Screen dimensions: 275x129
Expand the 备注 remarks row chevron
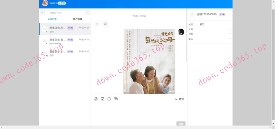click(x=230, y=39)
